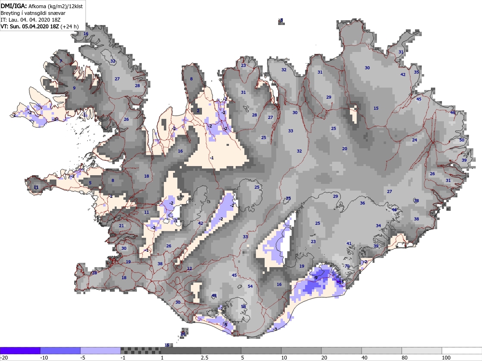Click the '-20' legend tick label

click(4, 358)
